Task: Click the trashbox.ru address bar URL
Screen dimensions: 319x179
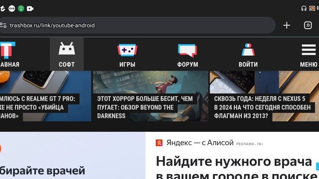Action: [52, 25]
